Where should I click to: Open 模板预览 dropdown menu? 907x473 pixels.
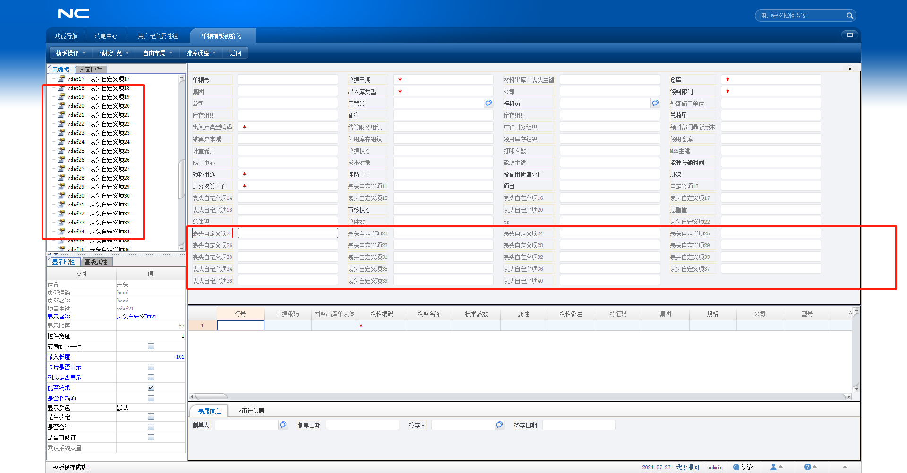coord(114,53)
